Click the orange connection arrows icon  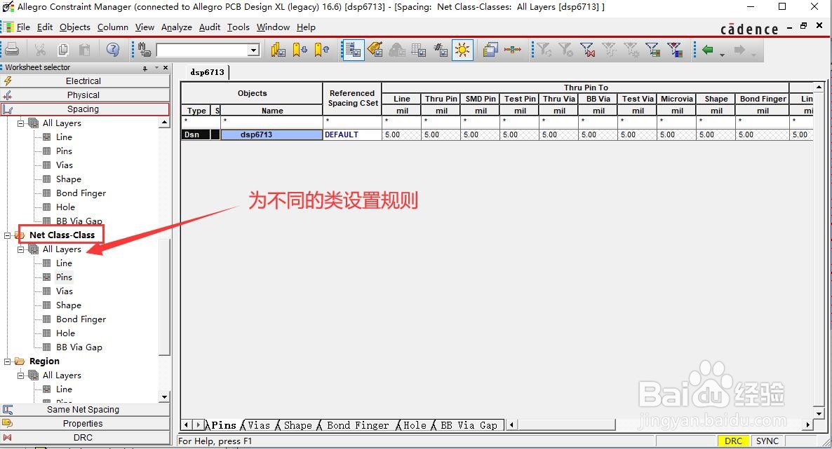513,50
